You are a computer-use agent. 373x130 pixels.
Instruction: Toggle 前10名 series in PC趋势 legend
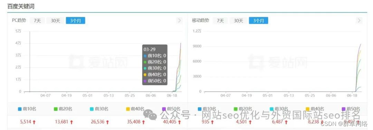[27, 109]
